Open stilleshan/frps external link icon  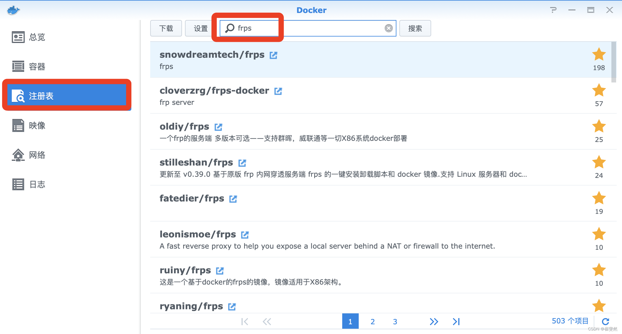click(242, 163)
